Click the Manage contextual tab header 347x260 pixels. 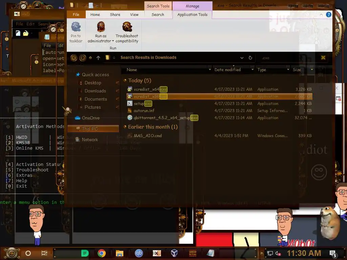coord(192,6)
